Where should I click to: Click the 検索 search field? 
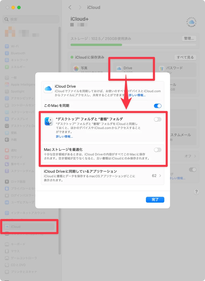(31, 19)
